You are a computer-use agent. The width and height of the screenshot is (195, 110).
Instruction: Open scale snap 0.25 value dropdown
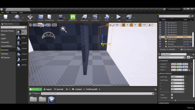coord(144,25)
